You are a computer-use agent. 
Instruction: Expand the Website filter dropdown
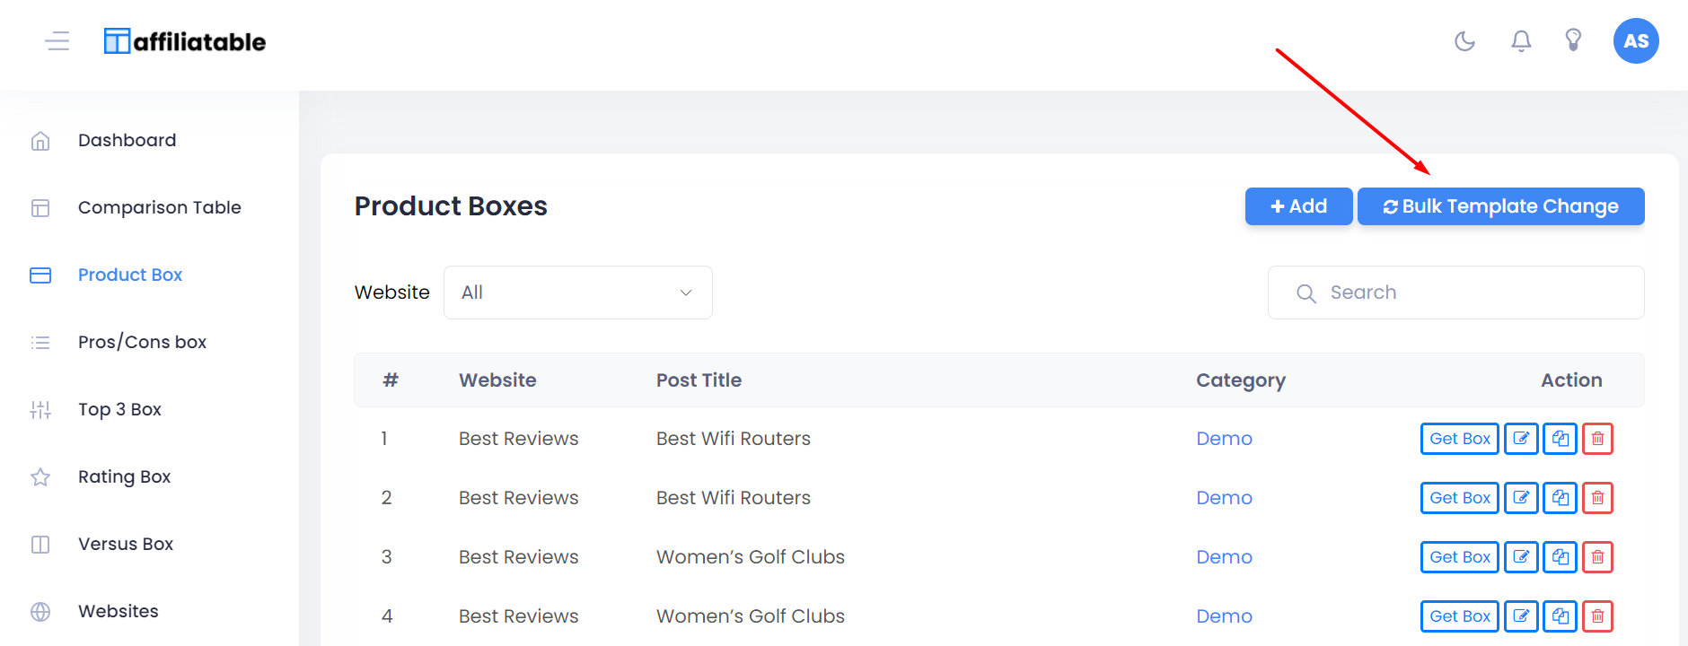point(578,292)
